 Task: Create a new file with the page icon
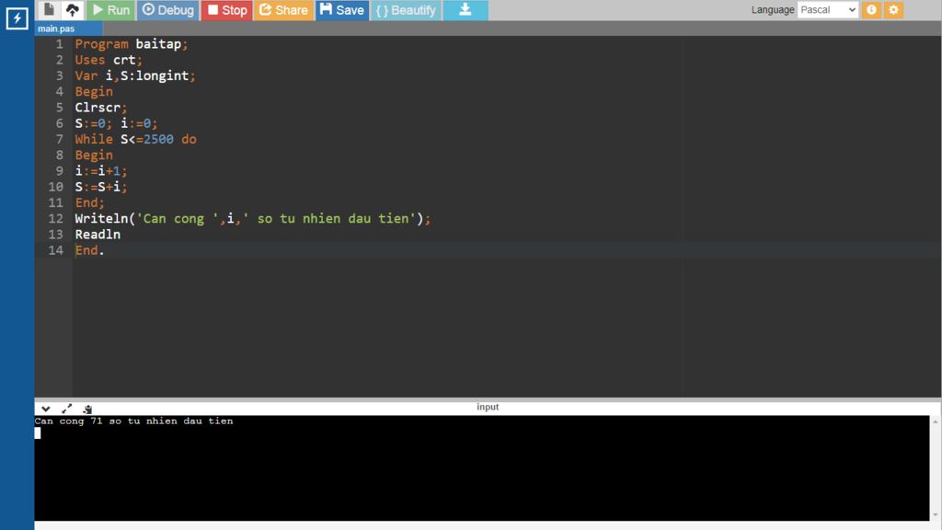pyautogui.click(x=50, y=9)
